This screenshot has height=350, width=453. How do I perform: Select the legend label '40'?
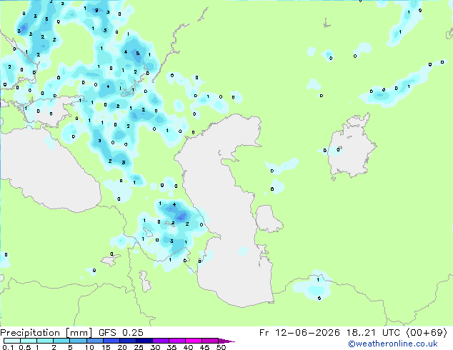(188, 347)
